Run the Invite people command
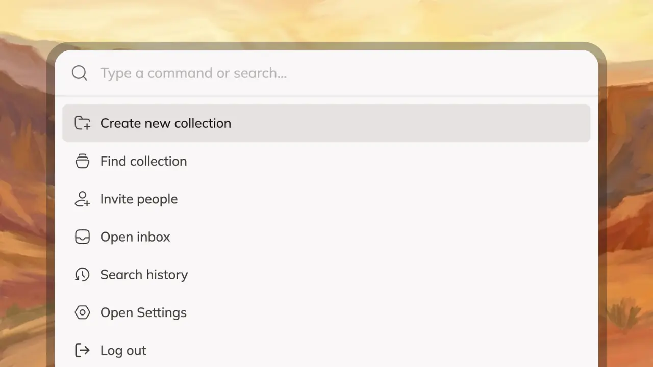The width and height of the screenshot is (653, 367). pyautogui.click(x=326, y=199)
